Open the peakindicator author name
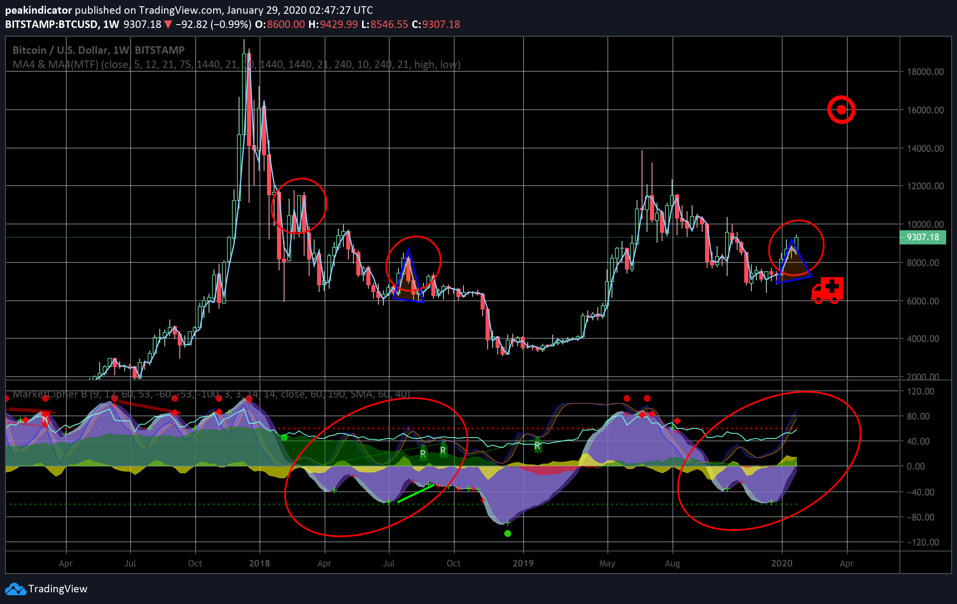 38,10
